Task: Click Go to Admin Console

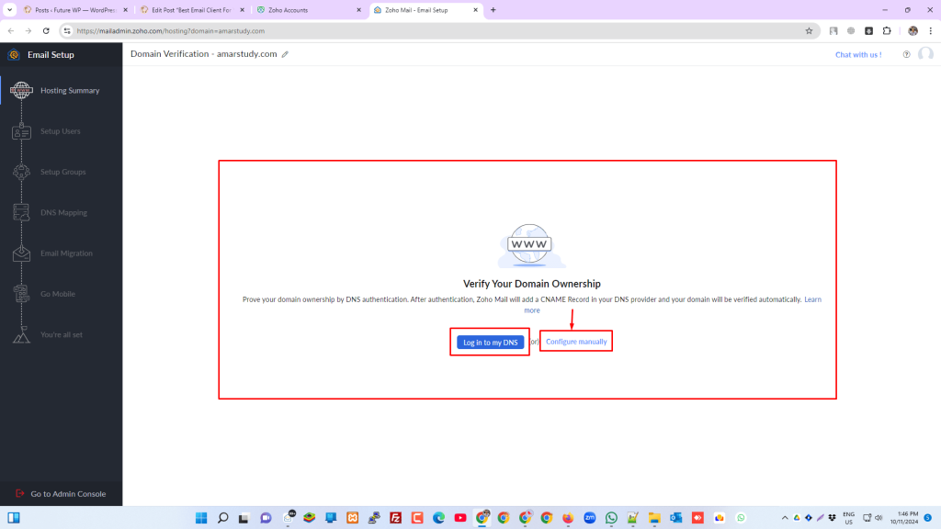Action: click(68, 493)
